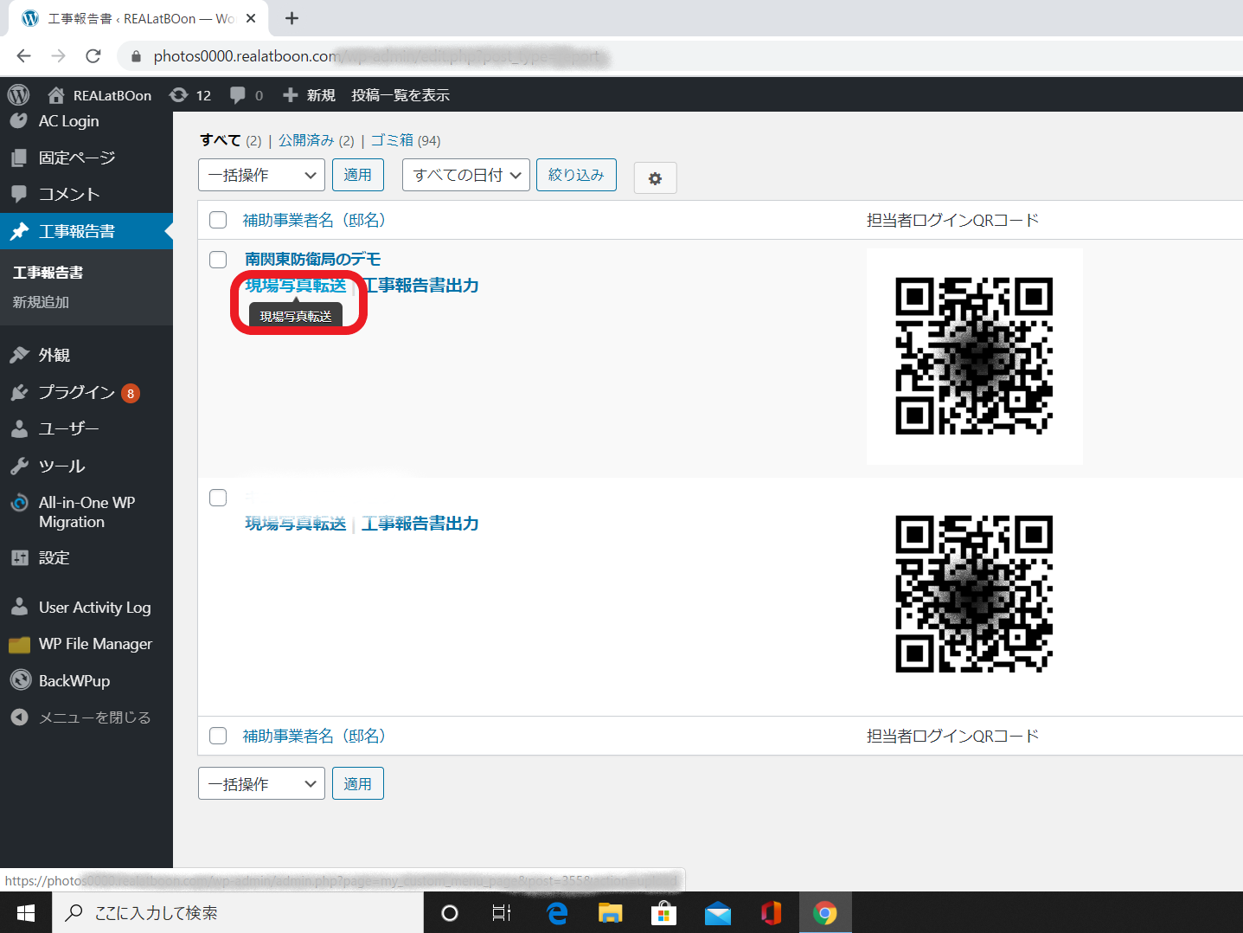
Task: Expand the bottom 一括操作 dropdown
Action: coord(261,784)
